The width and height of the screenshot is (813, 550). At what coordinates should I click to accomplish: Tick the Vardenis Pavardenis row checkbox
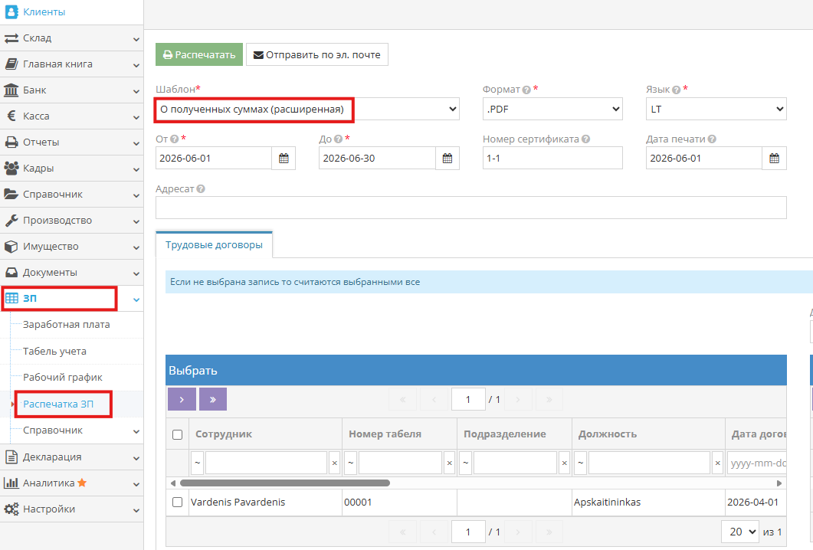pos(177,502)
